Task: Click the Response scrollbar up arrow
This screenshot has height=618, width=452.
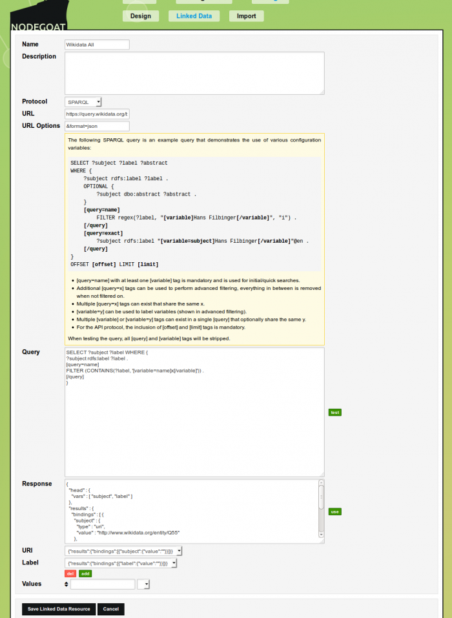Action: pos(321,482)
